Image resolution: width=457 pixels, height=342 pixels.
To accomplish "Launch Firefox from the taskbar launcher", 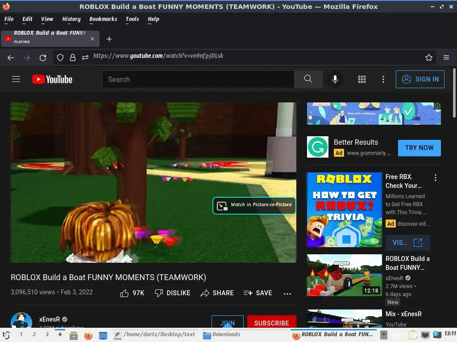I will pyautogui.click(x=88, y=335).
